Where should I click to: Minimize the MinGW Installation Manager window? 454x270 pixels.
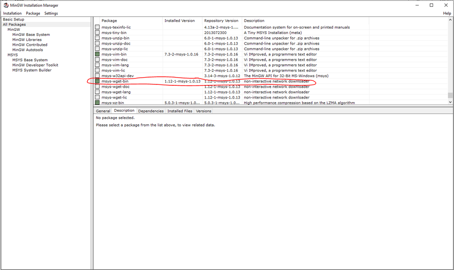pos(417,5)
